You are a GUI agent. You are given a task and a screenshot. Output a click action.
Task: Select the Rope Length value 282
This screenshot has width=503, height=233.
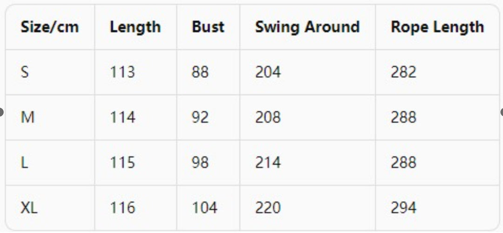pos(403,72)
